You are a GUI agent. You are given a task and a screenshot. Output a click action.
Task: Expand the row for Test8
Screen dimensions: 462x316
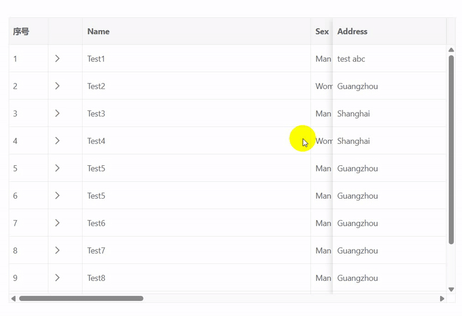tap(57, 278)
